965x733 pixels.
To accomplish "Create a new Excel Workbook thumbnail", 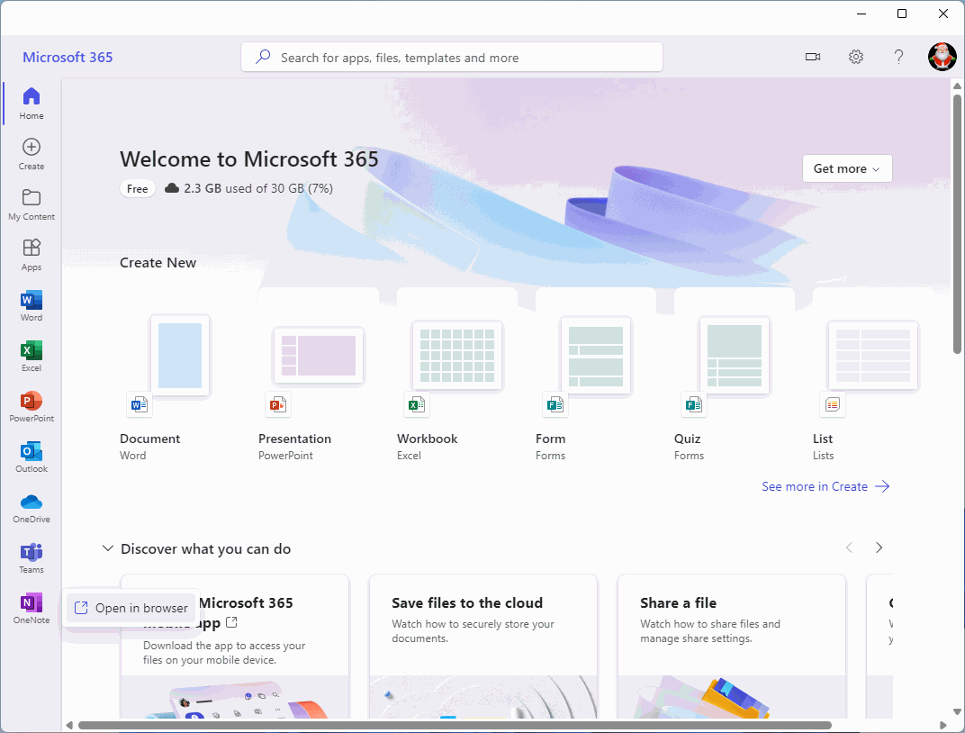I will tap(456, 356).
